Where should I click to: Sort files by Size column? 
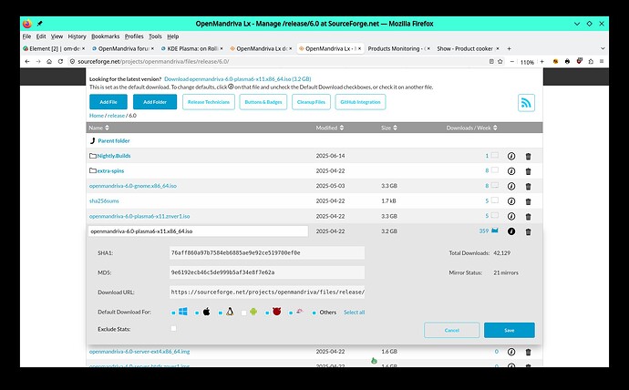coord(389,128)
